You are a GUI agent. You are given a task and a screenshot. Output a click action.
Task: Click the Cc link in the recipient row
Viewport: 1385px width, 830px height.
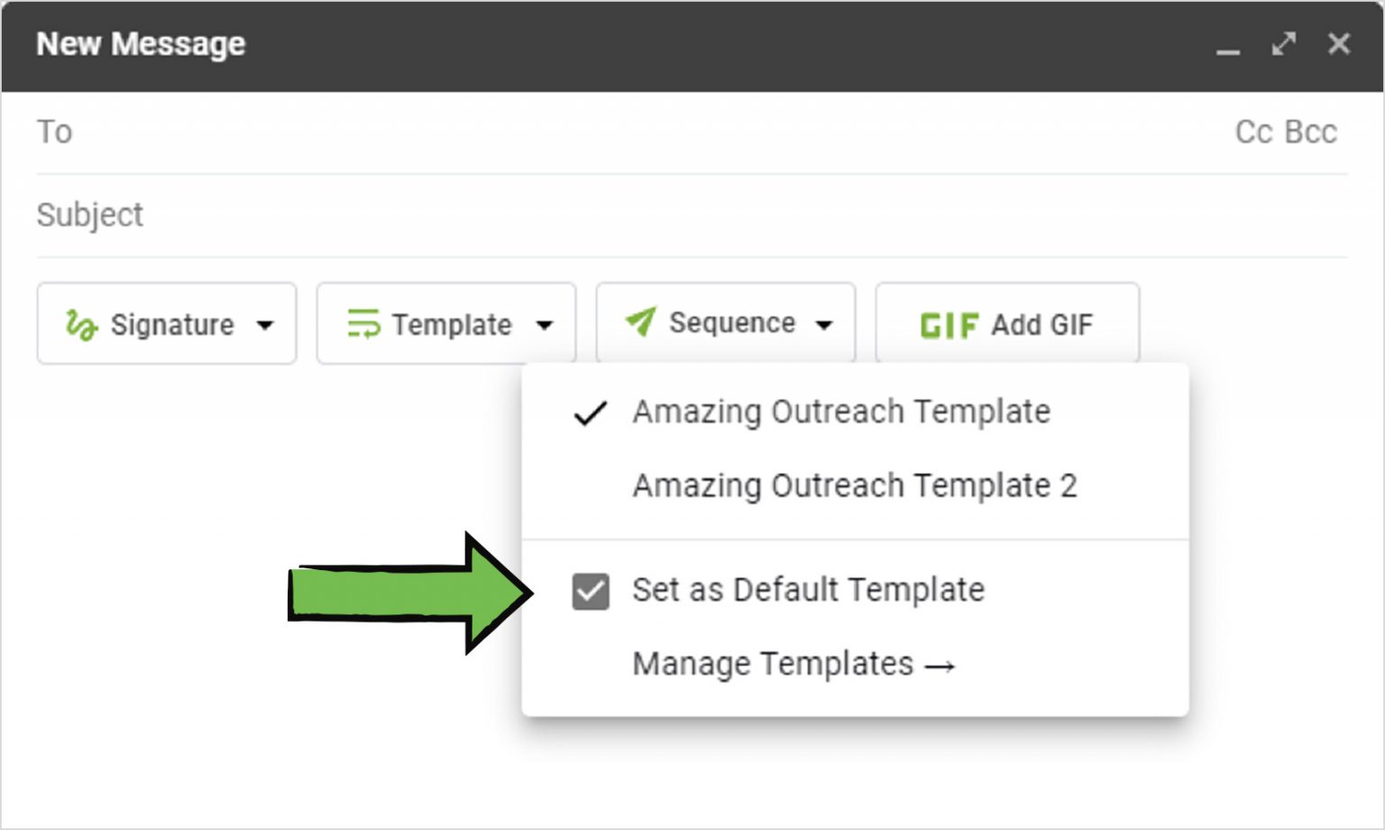(x=1252, y=132)
